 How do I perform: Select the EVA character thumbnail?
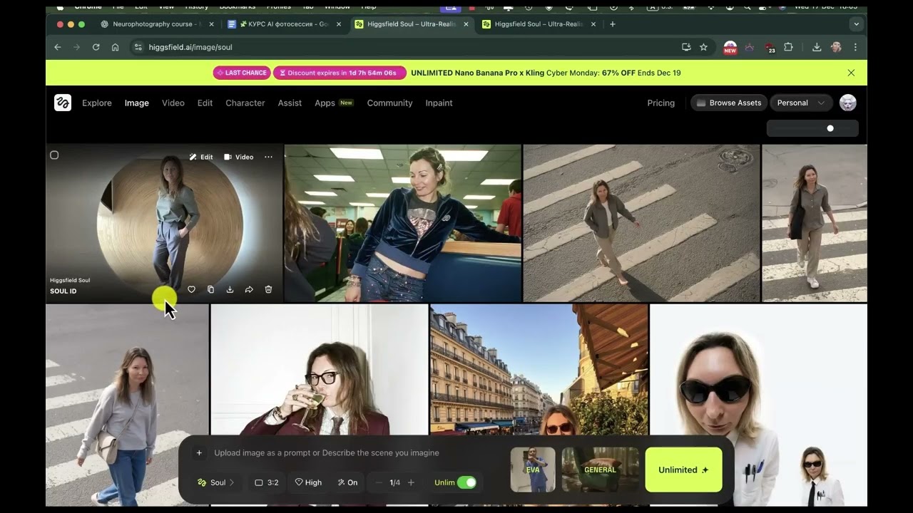click(x=533, y=470)
